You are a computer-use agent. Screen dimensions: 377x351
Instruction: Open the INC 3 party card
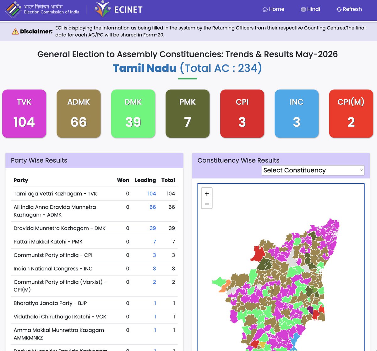click(x=297, y=113)
